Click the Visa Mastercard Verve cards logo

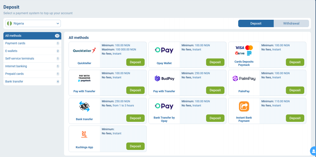coord(244,50)
